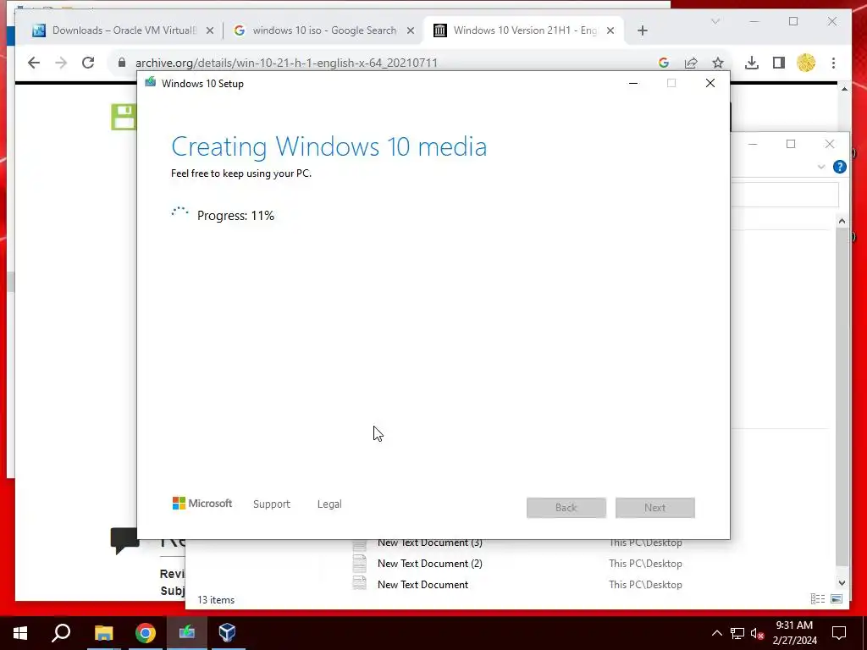Close the Windows 10 Version 21H1 tab

[610, 30]
